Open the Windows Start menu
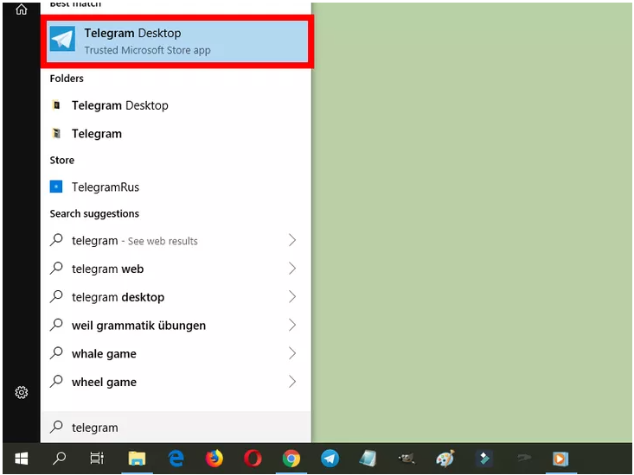 tap(22, 459)
